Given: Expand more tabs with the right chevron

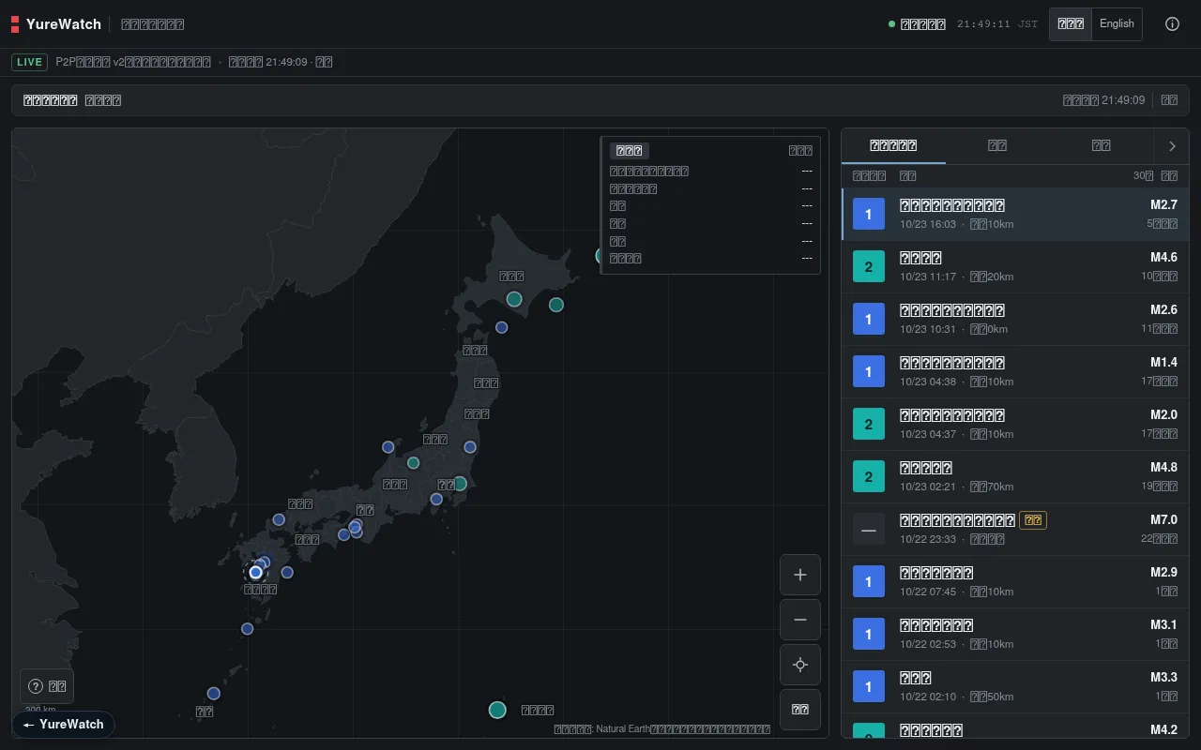Looking at the screenshot, I should (1172, 146).
